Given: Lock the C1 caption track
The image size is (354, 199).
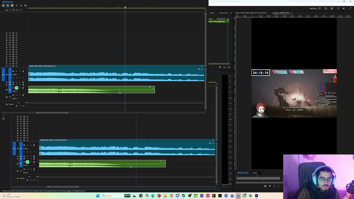Looking at the screenshot, I should [7, 10].
